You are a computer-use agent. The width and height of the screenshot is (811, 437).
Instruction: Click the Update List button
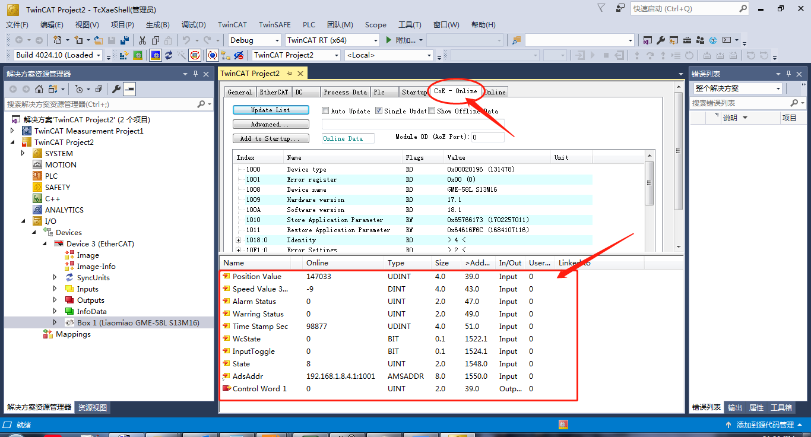pyautogui.click(x=271, y=110)
